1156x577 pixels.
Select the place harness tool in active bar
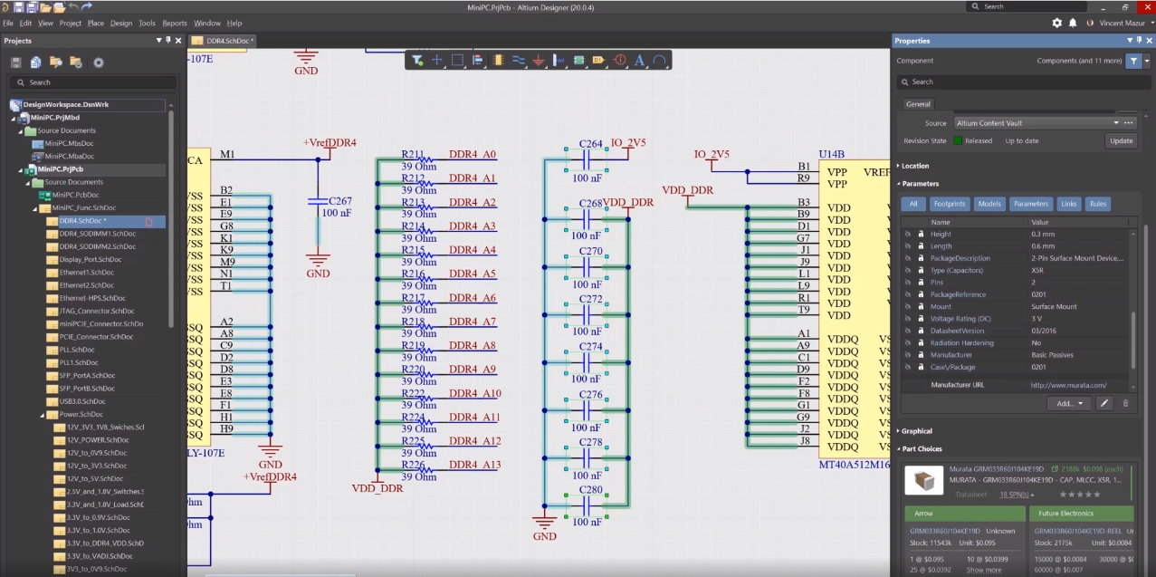559,61
